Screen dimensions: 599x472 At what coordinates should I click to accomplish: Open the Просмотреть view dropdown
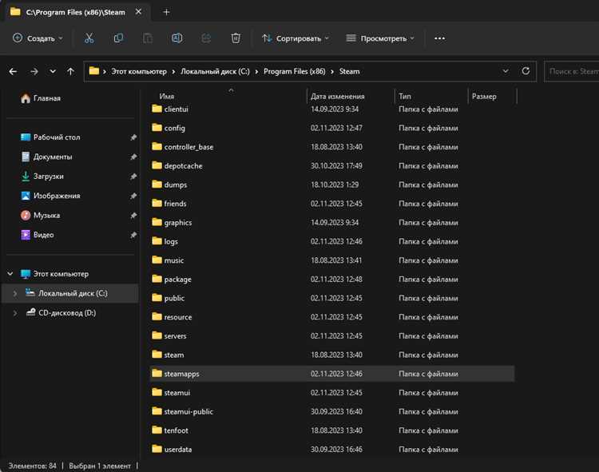(x=380, y=38)
